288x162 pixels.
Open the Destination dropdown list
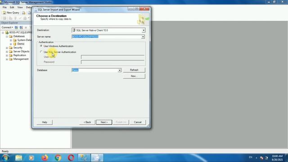[143, 30]
